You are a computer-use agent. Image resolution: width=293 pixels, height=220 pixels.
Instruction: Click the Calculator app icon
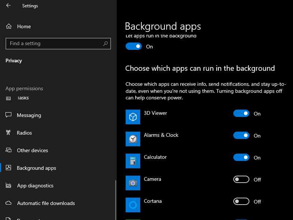133,161
